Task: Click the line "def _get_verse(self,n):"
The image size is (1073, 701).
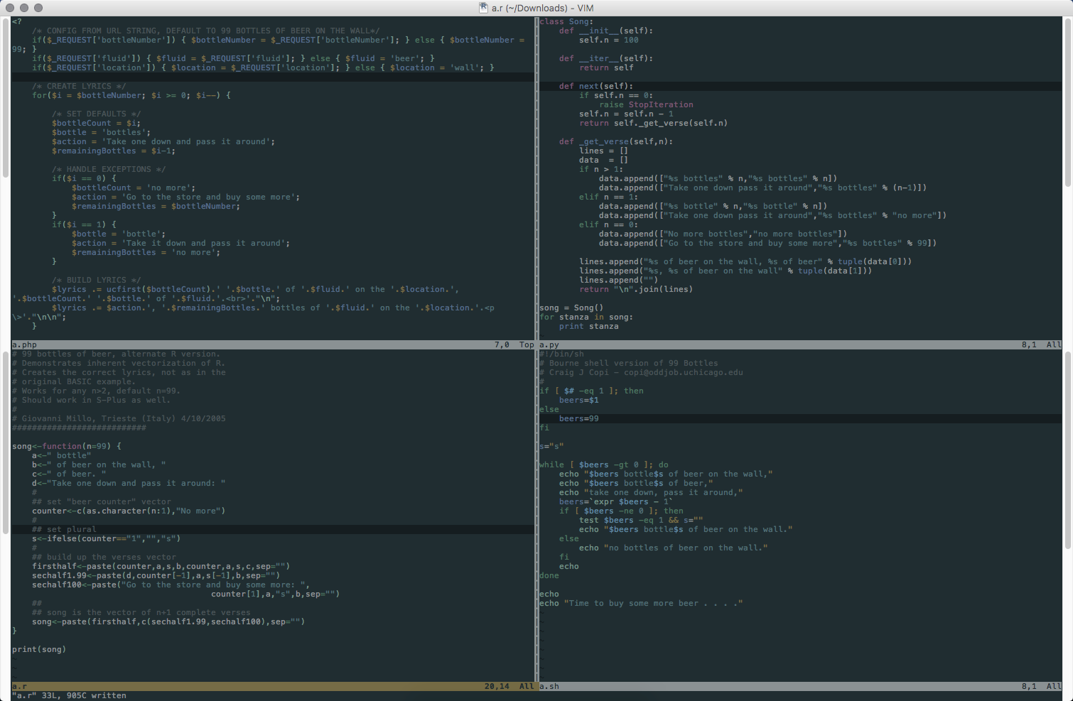Action: click(x=616, y=141)
